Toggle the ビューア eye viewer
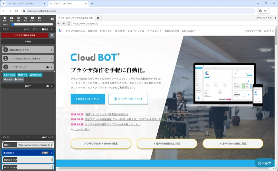This screenshot has height=171, width=278. pos(47,137)
